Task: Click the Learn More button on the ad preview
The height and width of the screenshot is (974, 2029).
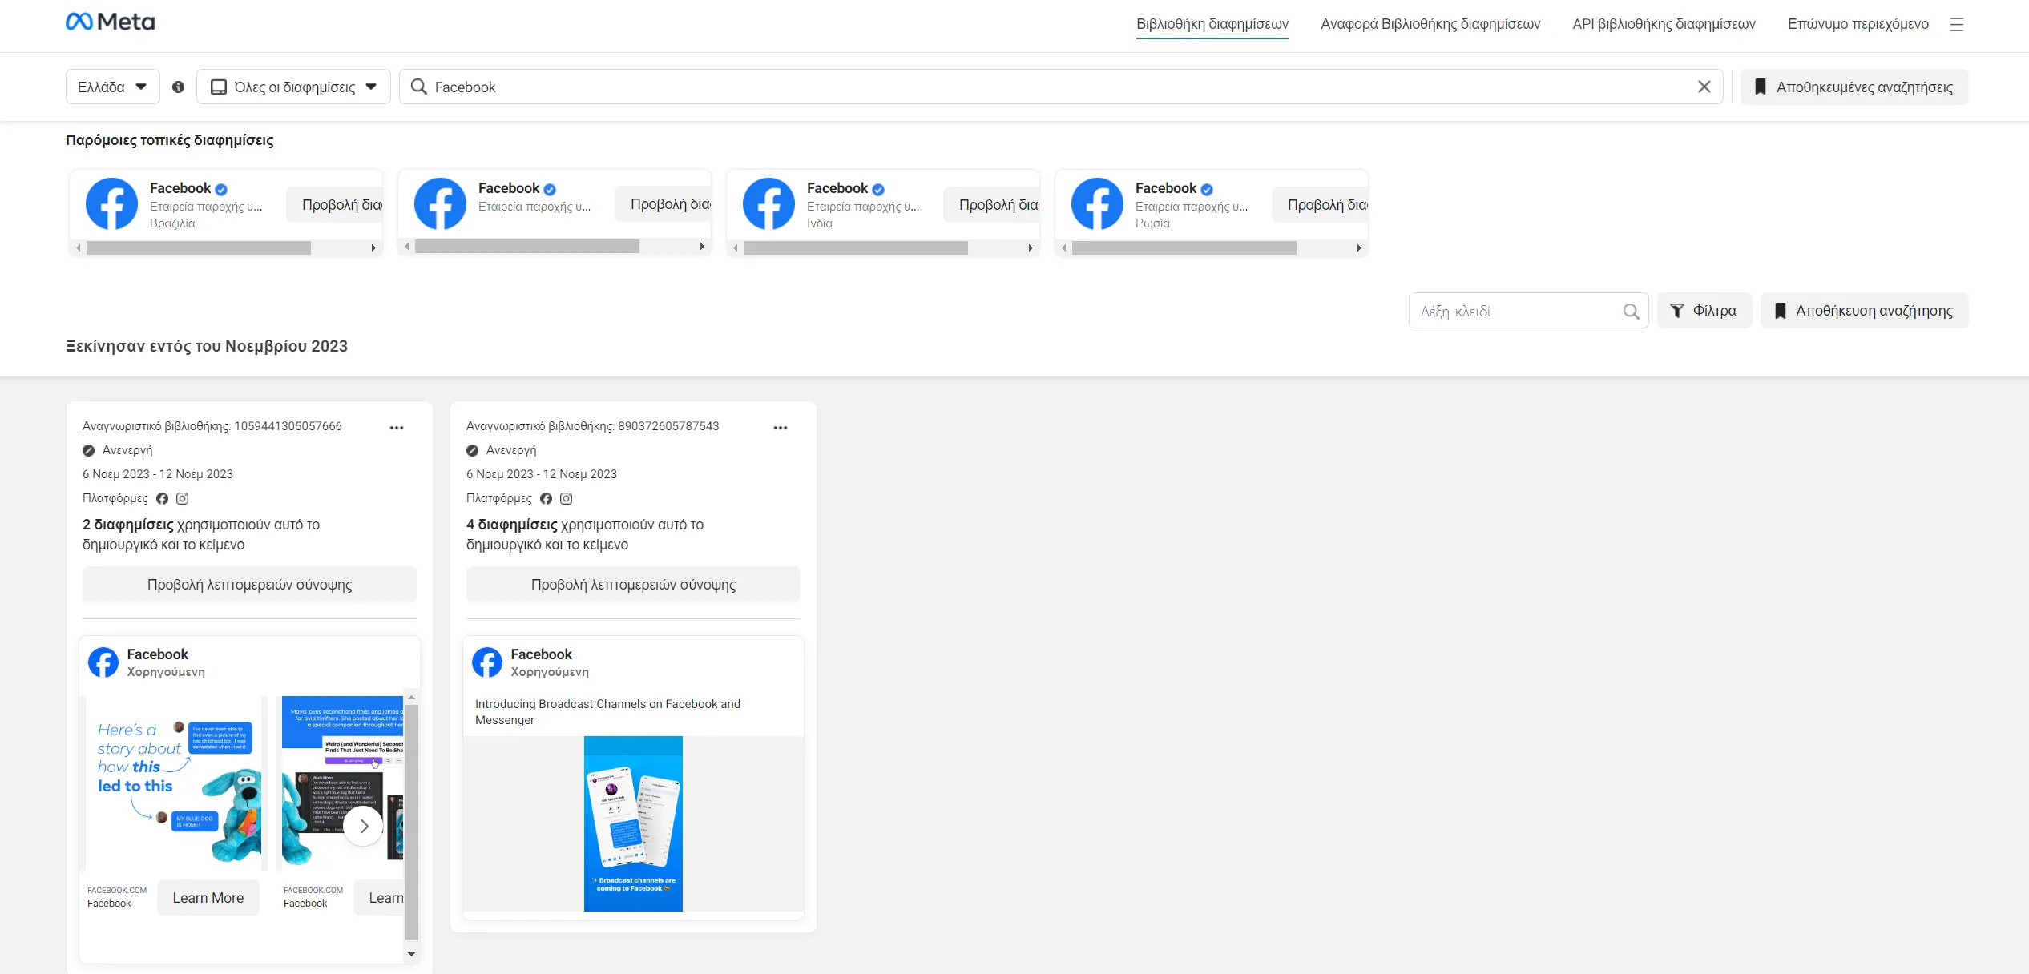Action: tap(208, 897)
